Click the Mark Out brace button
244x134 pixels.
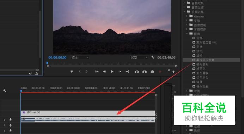[87, 72]
